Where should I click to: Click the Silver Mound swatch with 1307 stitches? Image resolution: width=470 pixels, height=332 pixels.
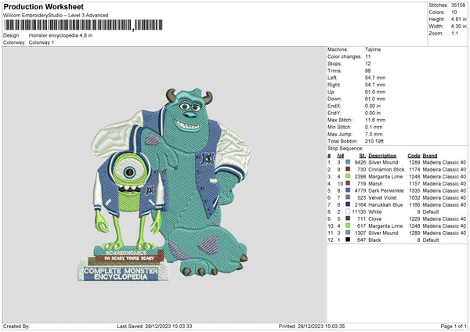click(x=348, y=233)
